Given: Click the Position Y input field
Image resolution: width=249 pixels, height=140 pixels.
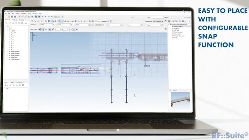Looking at the screenshot, I should click(64, 25).
